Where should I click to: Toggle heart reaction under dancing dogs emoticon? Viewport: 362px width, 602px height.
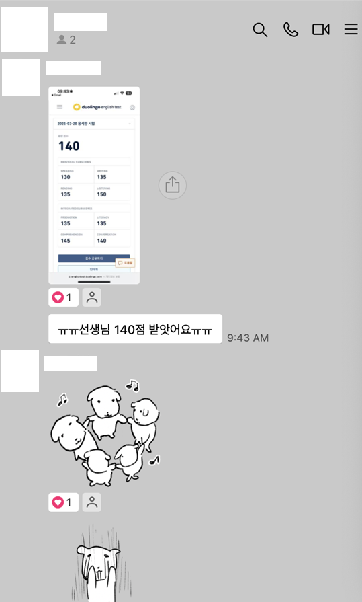point(64,502)
